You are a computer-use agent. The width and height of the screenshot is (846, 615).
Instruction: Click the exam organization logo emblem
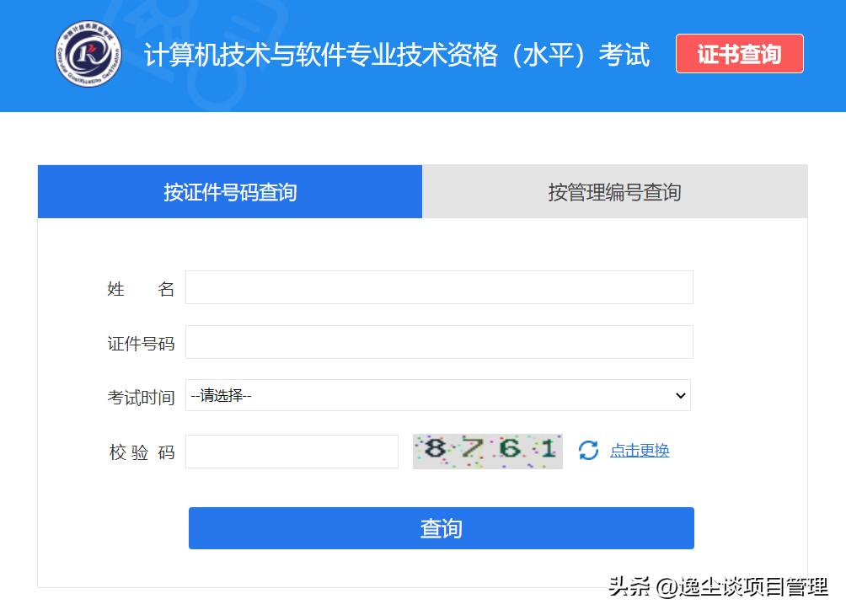pyautogui.click(x=88, y=54)
